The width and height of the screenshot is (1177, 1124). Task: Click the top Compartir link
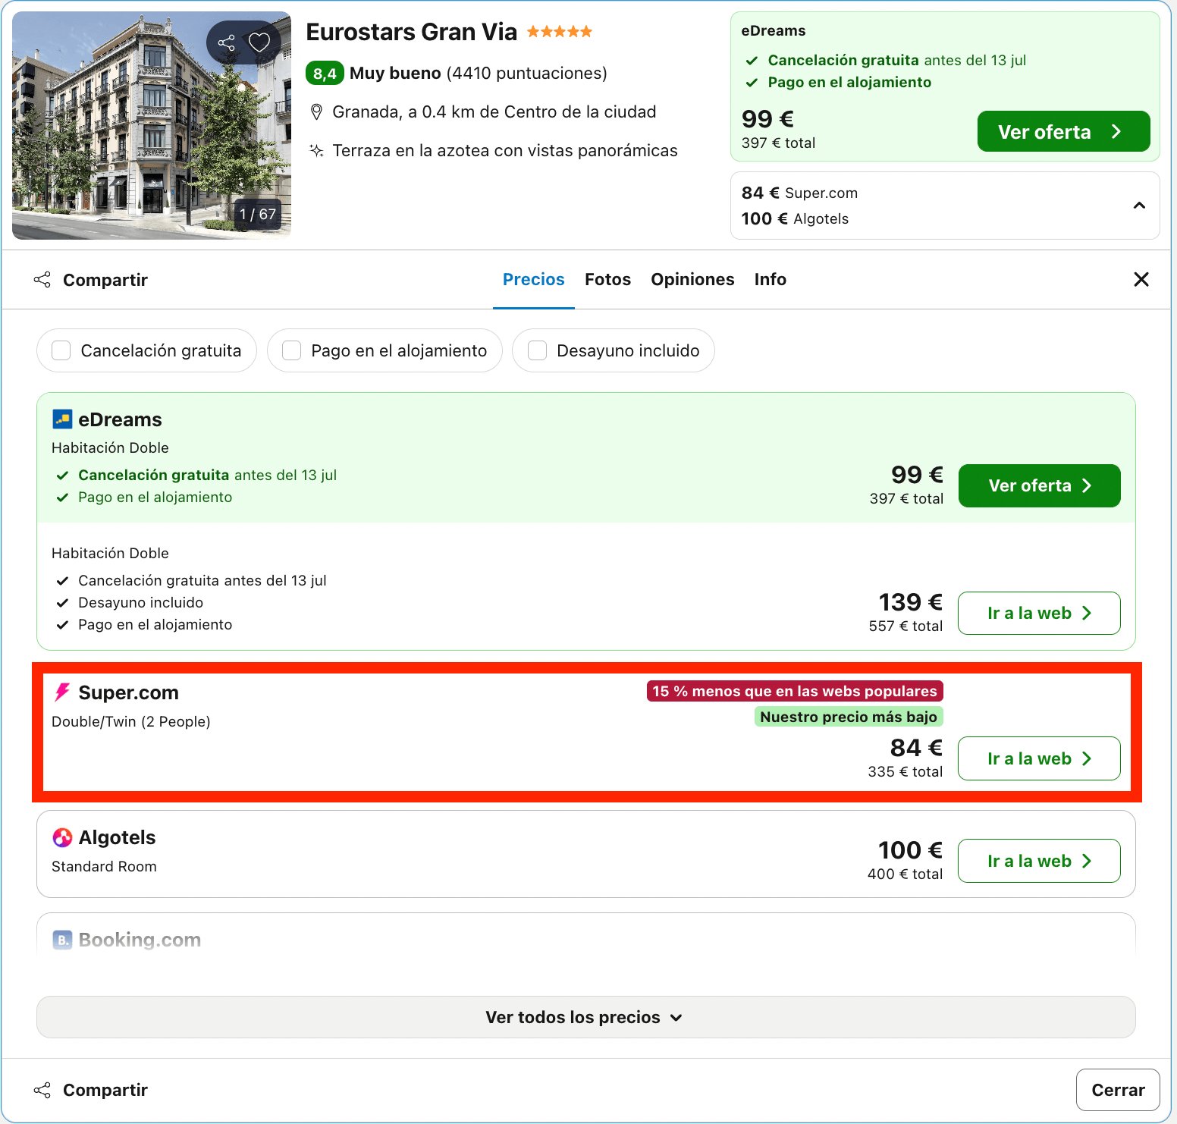coord(105,280)
